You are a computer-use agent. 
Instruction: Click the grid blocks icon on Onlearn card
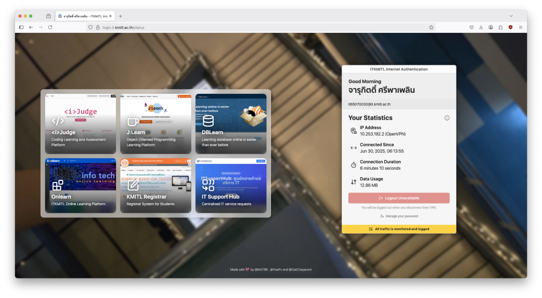coord(57,185)
